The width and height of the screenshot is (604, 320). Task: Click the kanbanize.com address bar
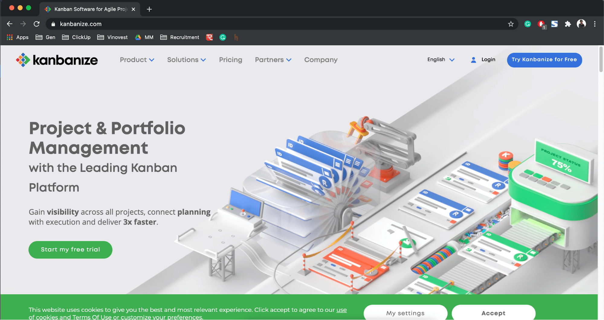(x=282, y=24)
